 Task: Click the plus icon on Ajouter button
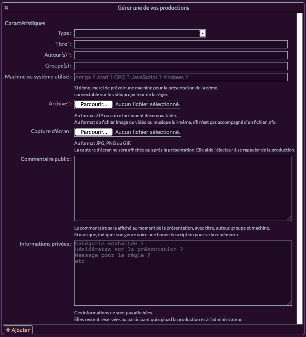[x=8, y=330]
